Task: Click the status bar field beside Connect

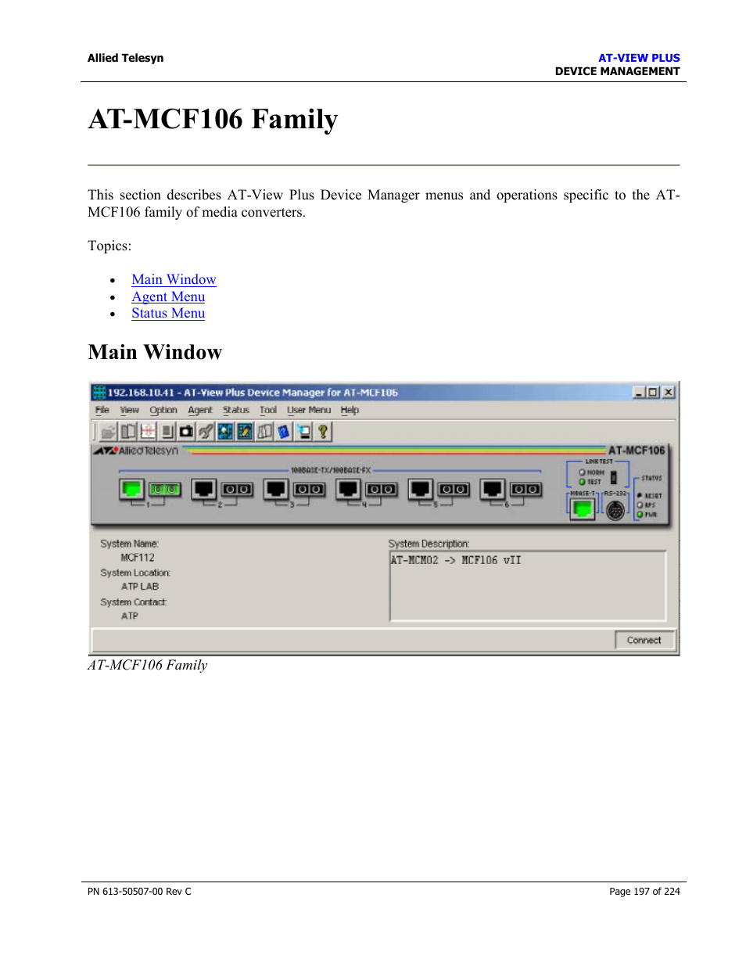Action: click(352, 640)
